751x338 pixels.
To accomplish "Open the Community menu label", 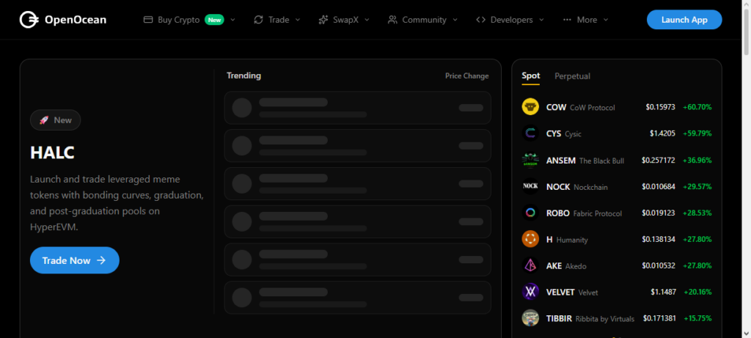I will 425,20.
